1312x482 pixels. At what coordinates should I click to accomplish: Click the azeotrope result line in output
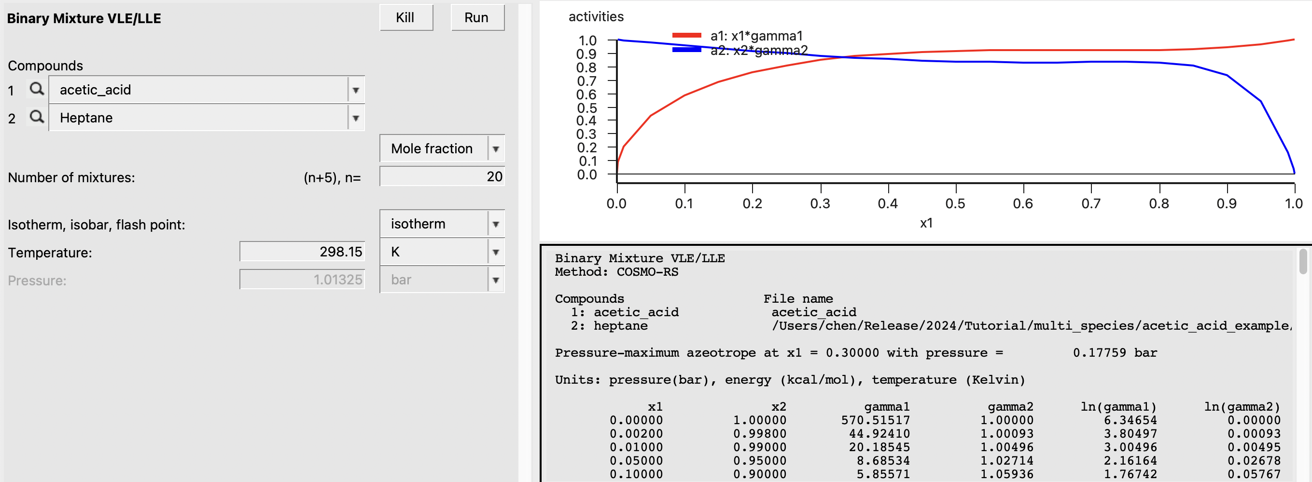(856, 352)
